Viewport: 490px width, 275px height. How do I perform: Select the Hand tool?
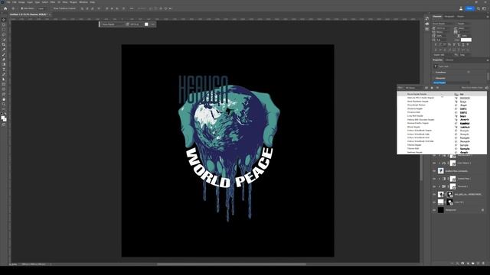4,99
